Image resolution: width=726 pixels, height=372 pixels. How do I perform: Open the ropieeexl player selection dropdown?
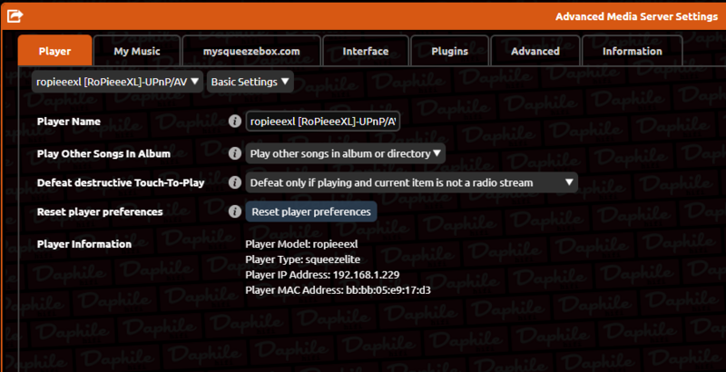(117, 82)
